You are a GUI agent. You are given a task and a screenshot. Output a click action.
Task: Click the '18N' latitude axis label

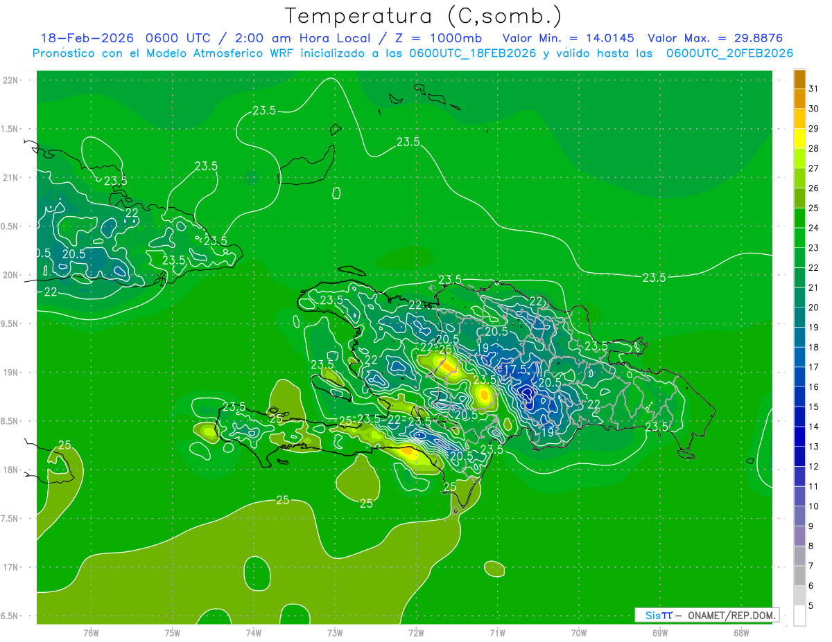(x=10, y=470)
